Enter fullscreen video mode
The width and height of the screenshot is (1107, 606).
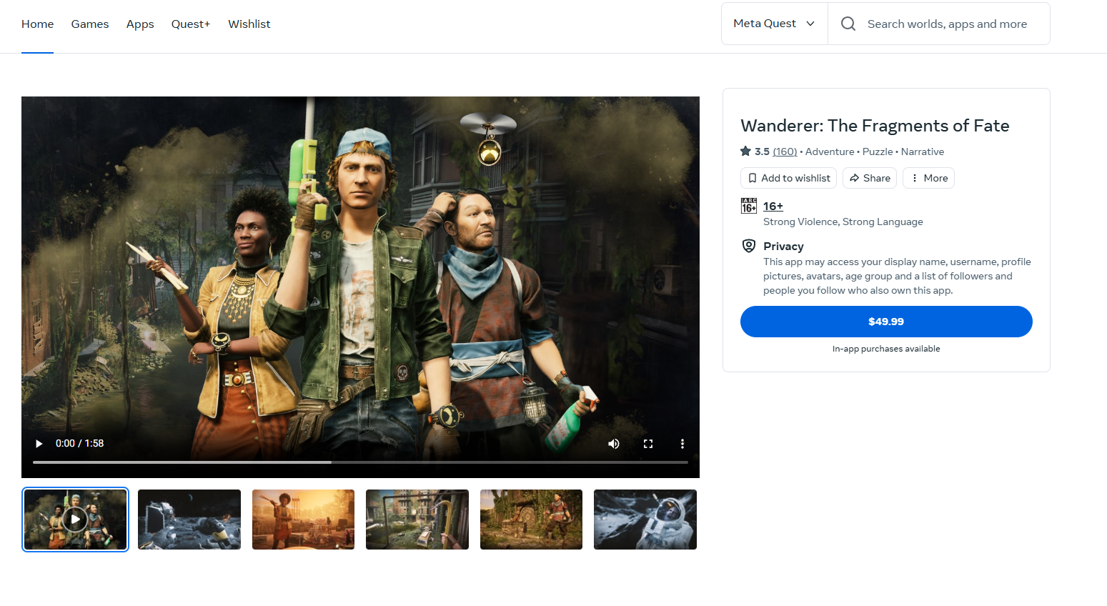tap(648, 444)
